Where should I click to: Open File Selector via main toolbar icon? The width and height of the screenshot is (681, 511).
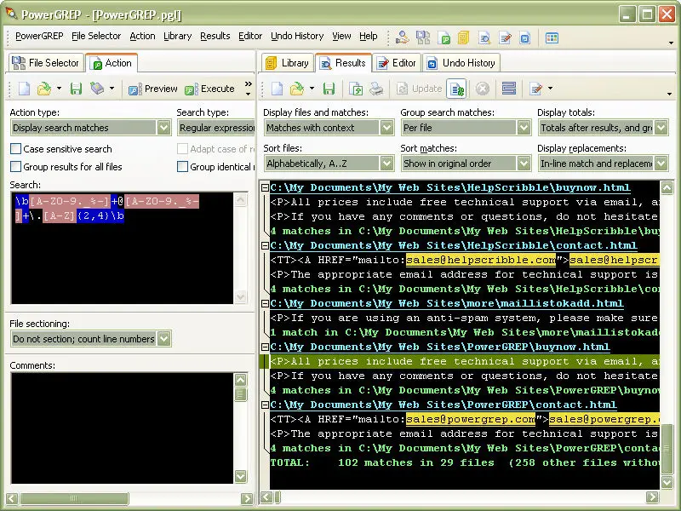click(423, 37)
